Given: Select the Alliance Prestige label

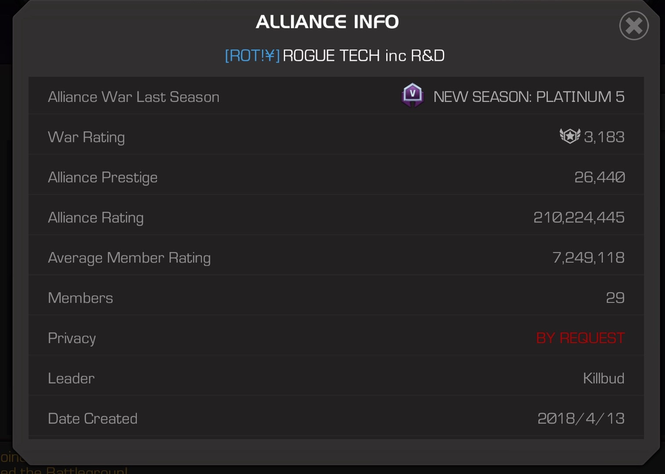Looking at the screenshot, I should (x=103, y=177).
